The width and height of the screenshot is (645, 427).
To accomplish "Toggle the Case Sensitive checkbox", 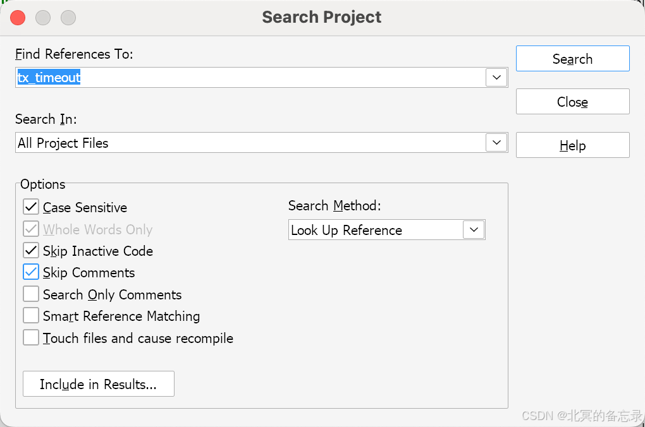I will pos(31,207).
